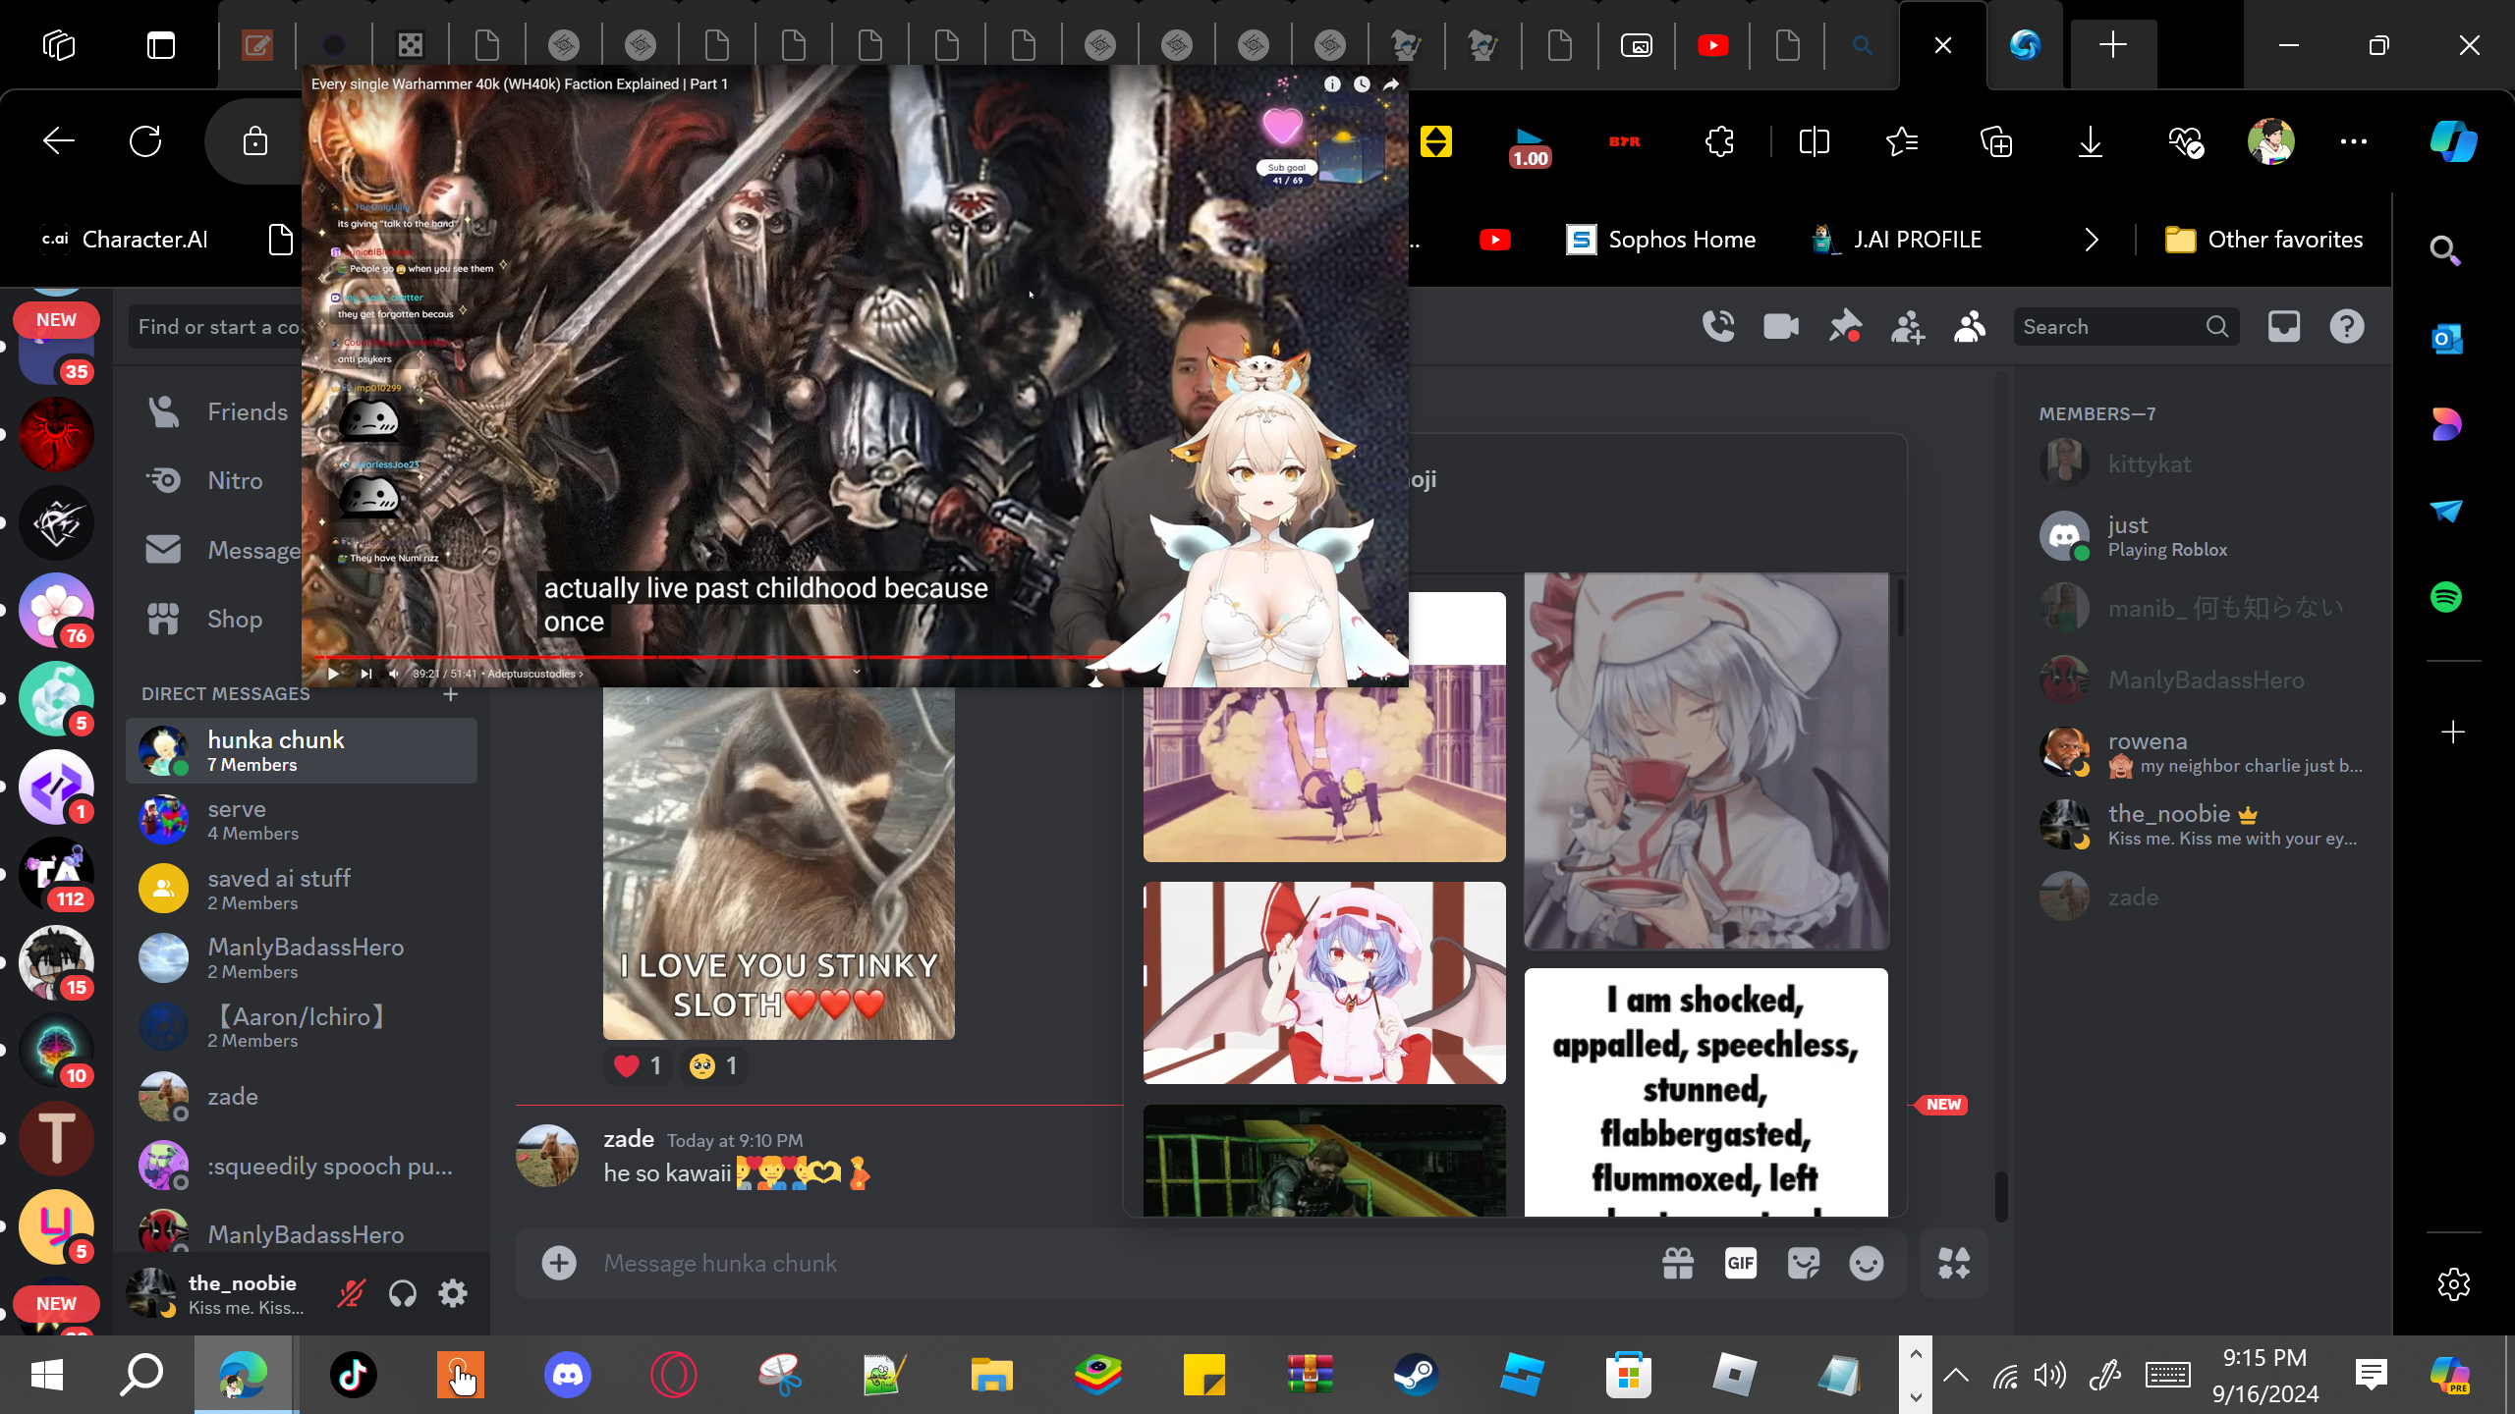Mute the video volume
Screen dimensions: 2515x1414
(394, 674)
